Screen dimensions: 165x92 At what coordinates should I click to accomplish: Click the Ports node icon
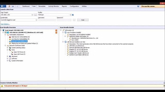[x=10, y=50]
